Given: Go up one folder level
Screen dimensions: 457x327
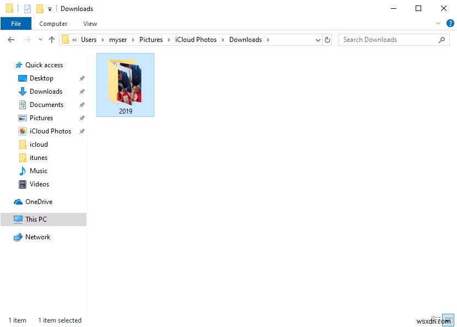Looking at the screenshot, I should pyautogui.click(x=52, y=40).
